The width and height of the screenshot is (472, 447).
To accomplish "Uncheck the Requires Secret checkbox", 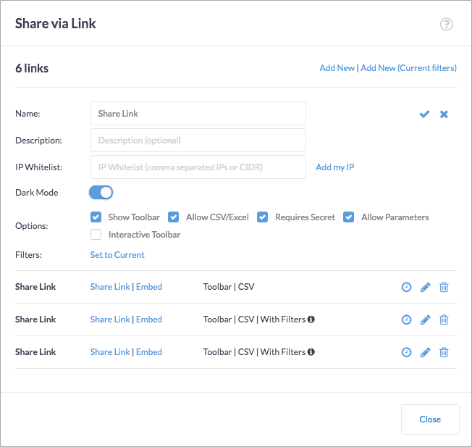I will pyautogui.click(x=263, y=217).
